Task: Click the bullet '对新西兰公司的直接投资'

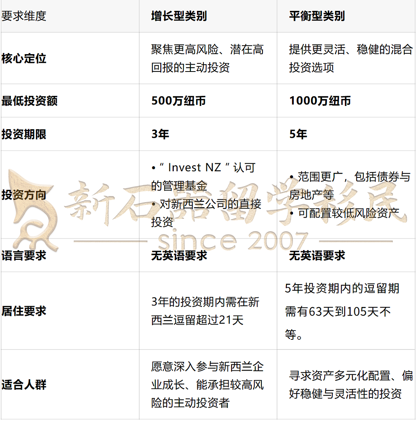Action: [206, 213]
